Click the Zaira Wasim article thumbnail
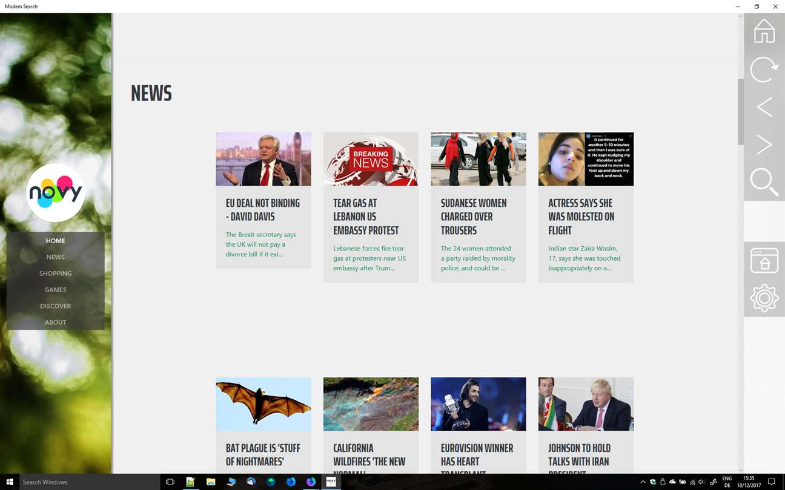 pyautogui.click(x=586, y=159)
